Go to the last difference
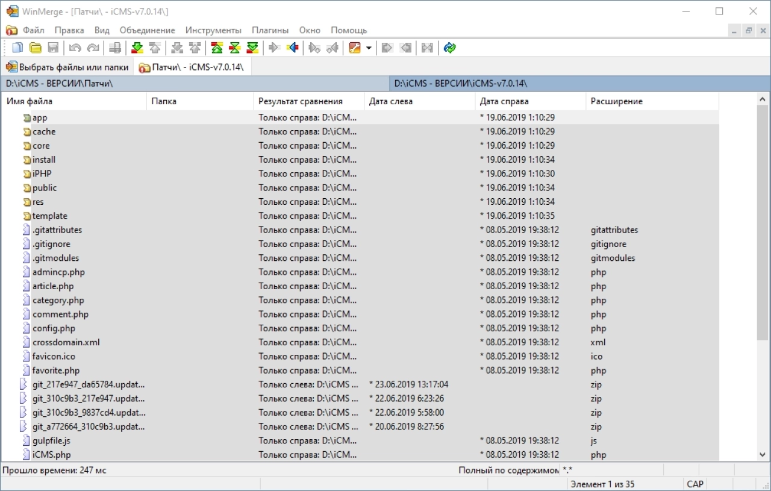771x491 pixels. (252, 48)
